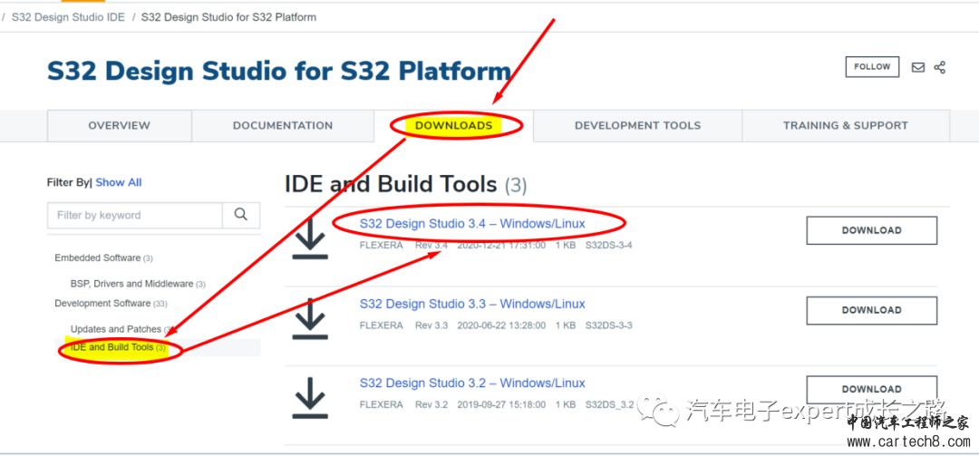Click breadcrumb S32 Design Studio for S32 Platform
Screen dimensions: 979x456
click(x=228, y=17)
